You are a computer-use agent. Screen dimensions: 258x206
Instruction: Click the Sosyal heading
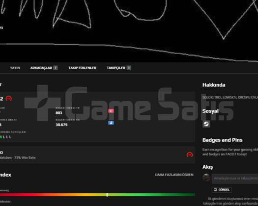click(x=210, y=111)
